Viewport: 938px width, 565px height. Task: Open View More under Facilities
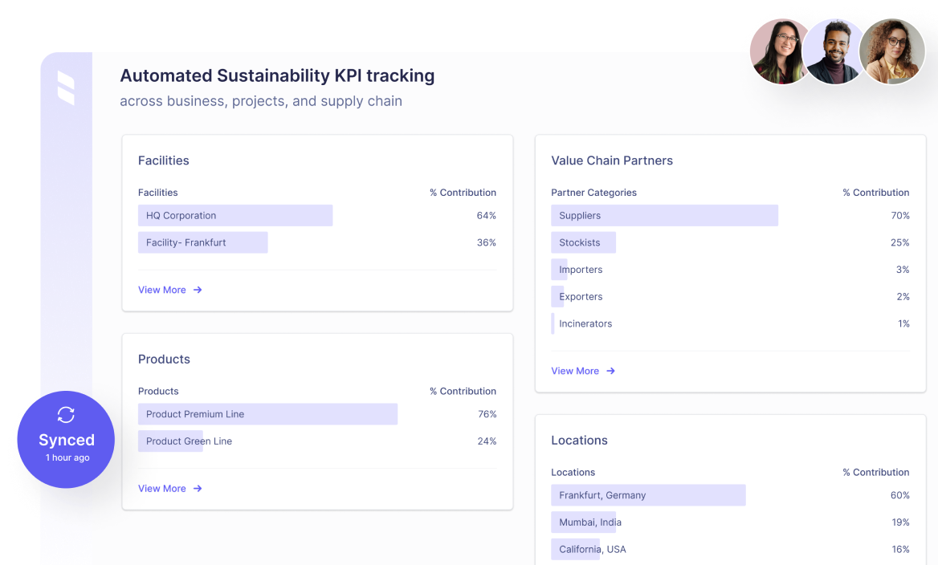point(162,291)
